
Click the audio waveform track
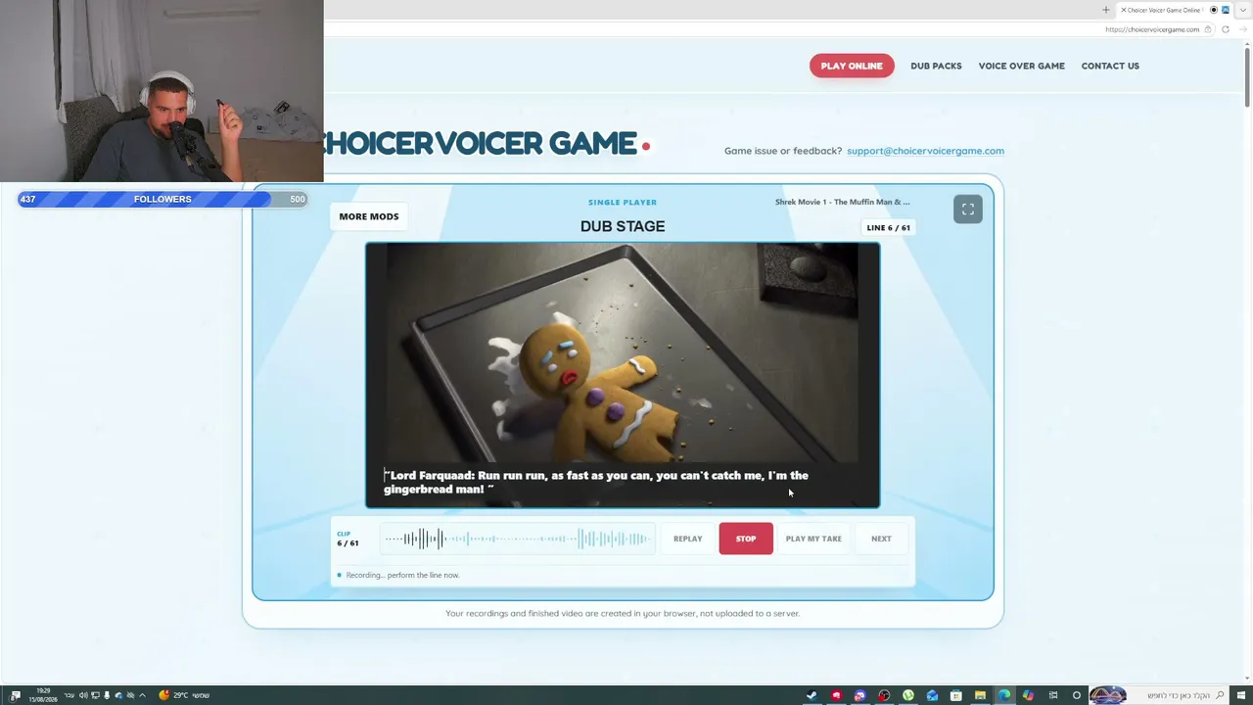click(x=517, y=539)
